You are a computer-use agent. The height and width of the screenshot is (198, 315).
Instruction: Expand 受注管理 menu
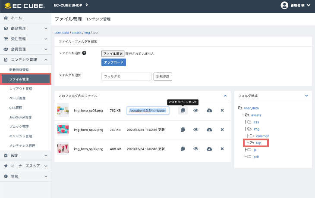pos(25,39)
